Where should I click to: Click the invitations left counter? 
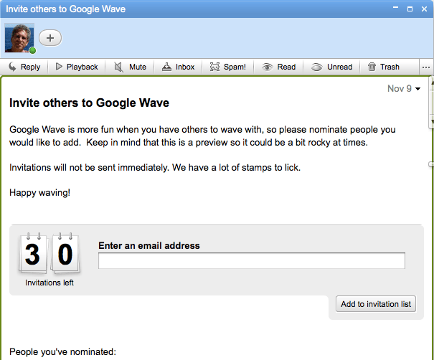(49, 255)
